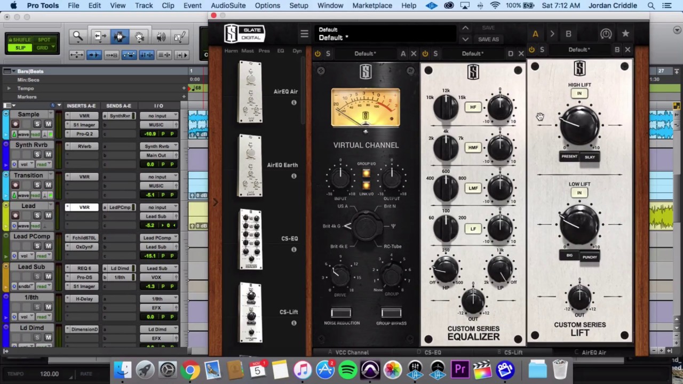Open the Slate Digital hamburger menu
The width and height of the screenshot is (683, 384).
click(304, 34)
